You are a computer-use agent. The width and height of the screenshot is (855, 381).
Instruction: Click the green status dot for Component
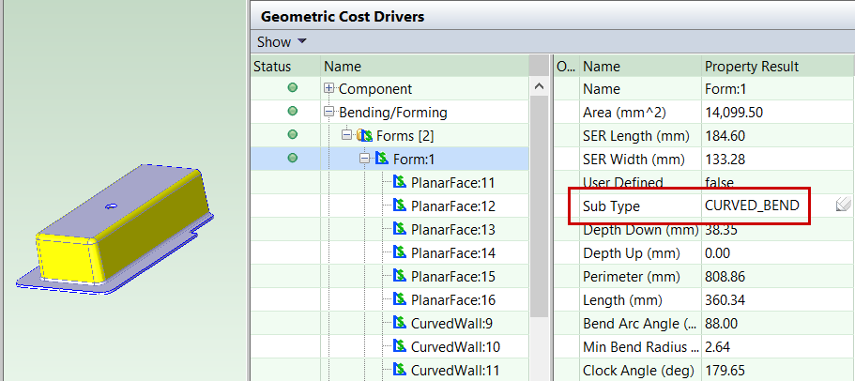(292, 88)
